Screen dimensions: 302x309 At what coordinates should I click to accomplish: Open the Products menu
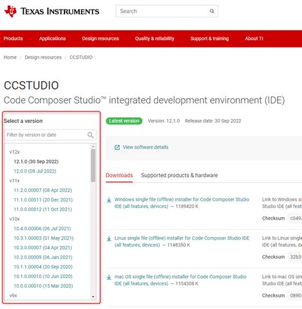point(13,39)
